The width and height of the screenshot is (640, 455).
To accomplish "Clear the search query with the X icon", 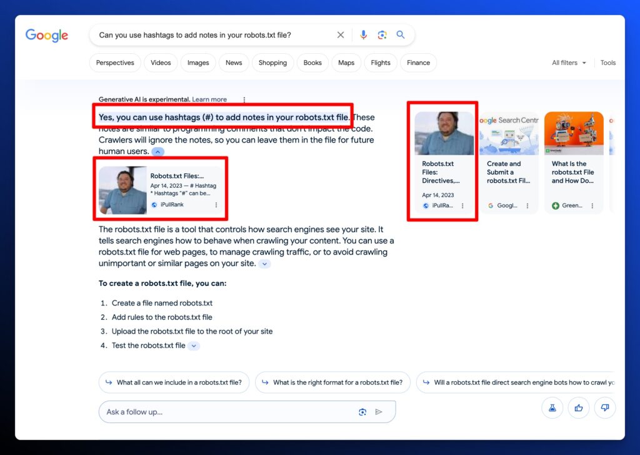I will tap(341, 35).
